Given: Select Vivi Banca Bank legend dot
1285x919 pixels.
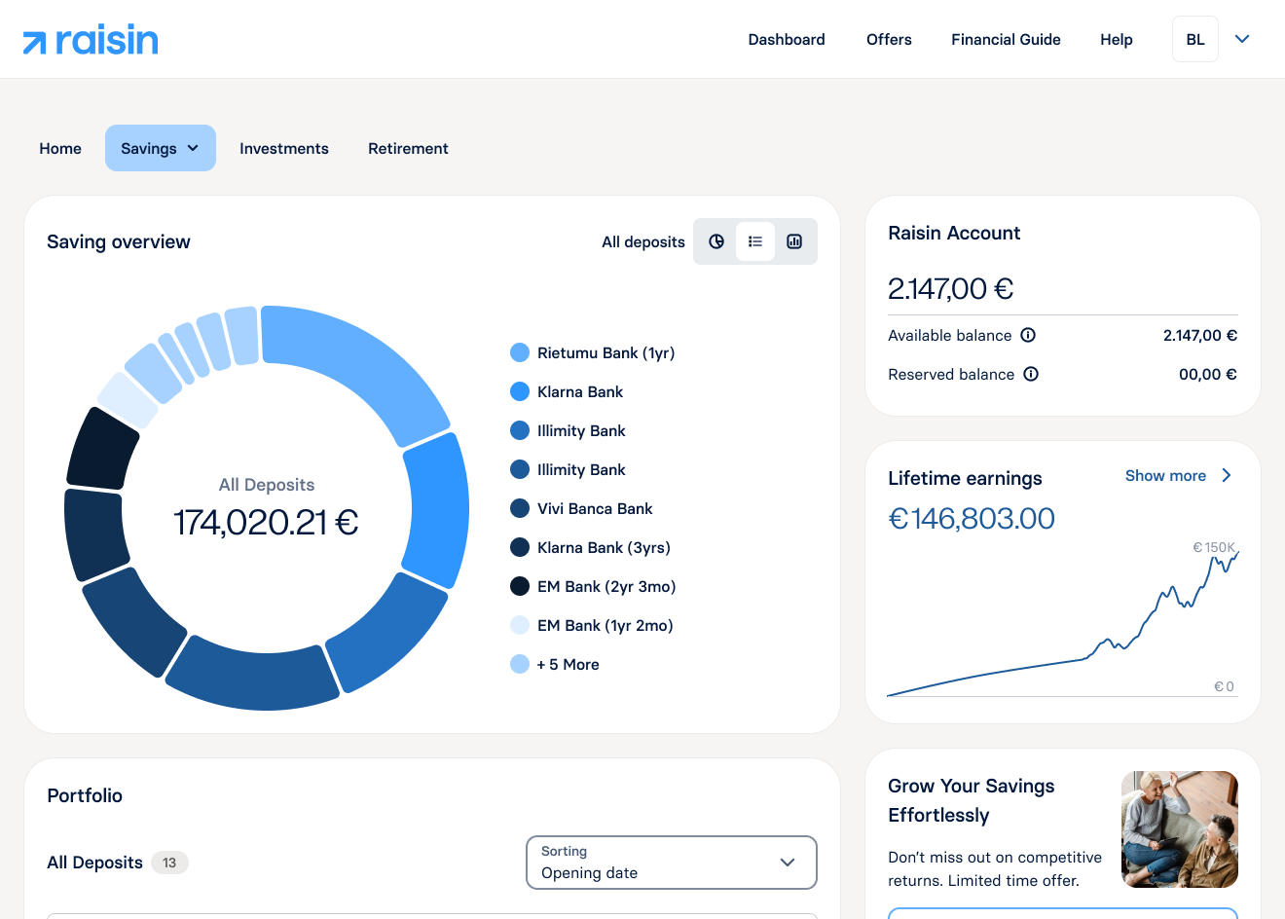Looking at the screenshot, I should tap(520, 508).
